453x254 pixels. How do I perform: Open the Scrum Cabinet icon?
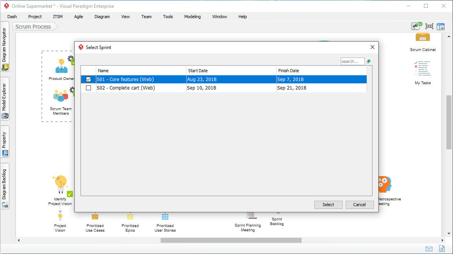click(x=423, y=37)
